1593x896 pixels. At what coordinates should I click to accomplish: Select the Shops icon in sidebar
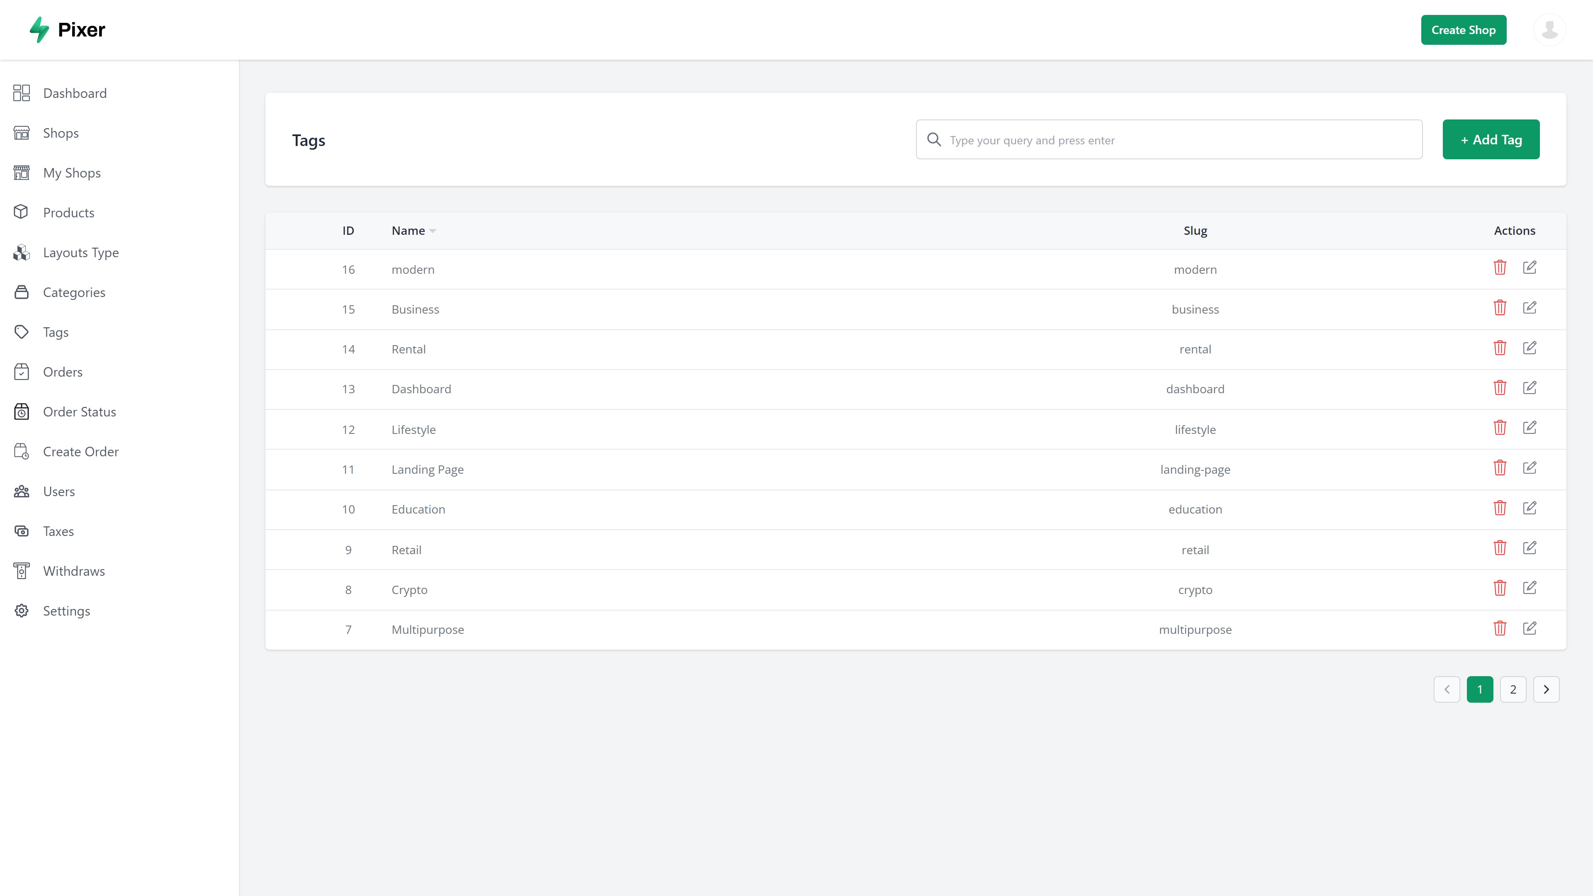tap(21, 132)
